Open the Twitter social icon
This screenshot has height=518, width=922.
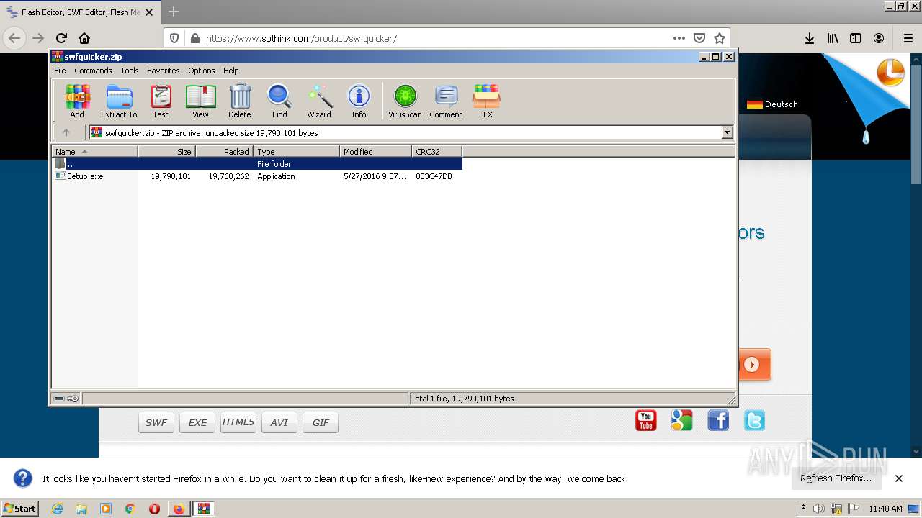click(754, 421)
